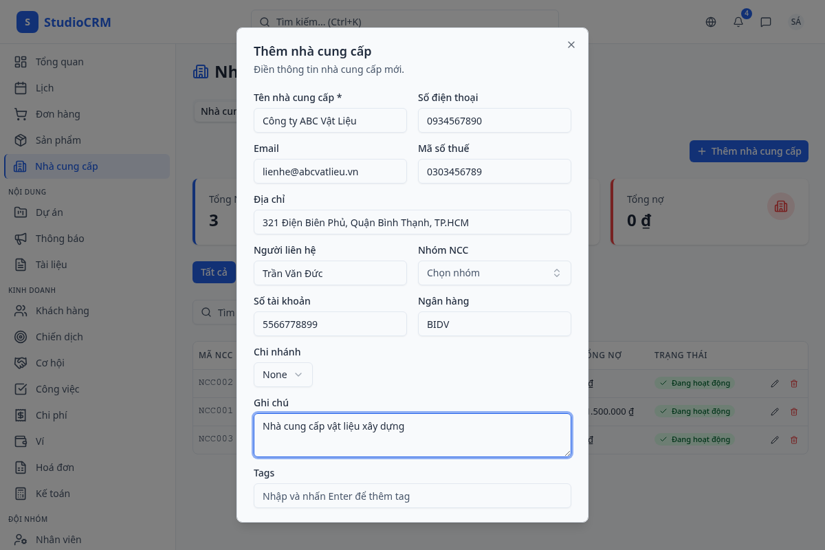
Task: Click the Tags input field
Action: coord(412,496)
